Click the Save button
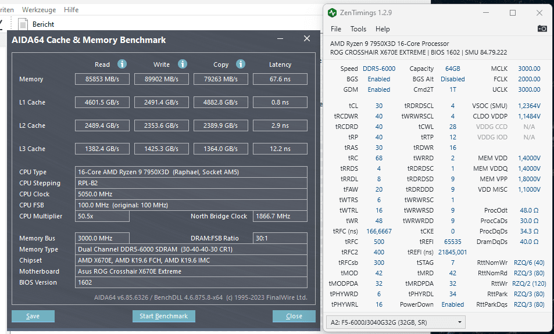Viewport: 554px width, 334px height. click(x=33, y=317)
